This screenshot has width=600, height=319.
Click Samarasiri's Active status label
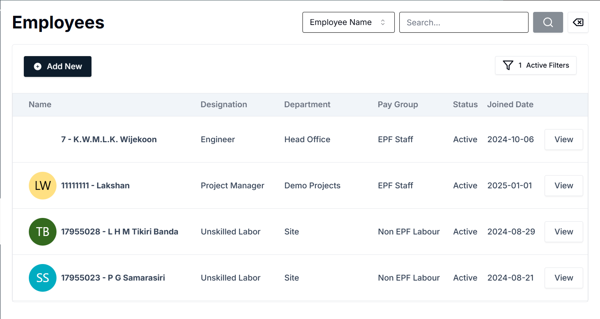[x=465, y=278]
